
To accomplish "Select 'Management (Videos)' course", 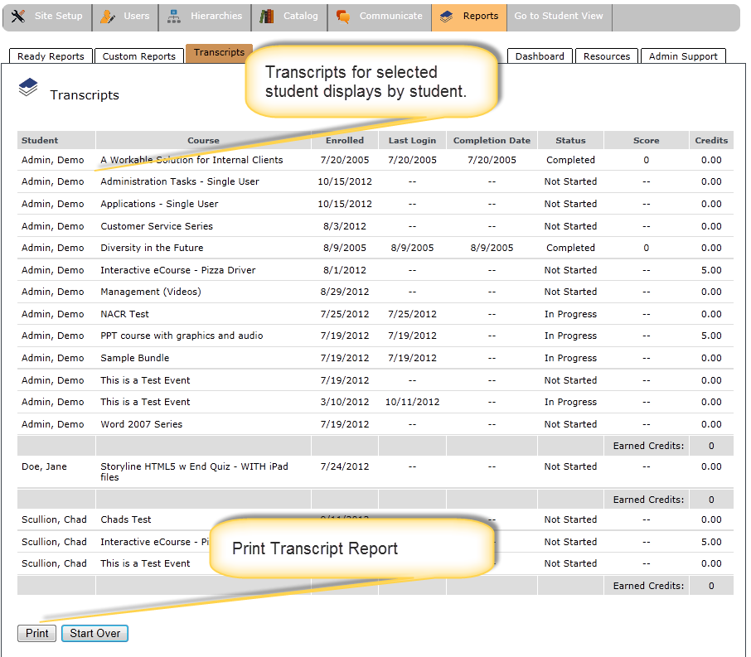I will point(150,292).
